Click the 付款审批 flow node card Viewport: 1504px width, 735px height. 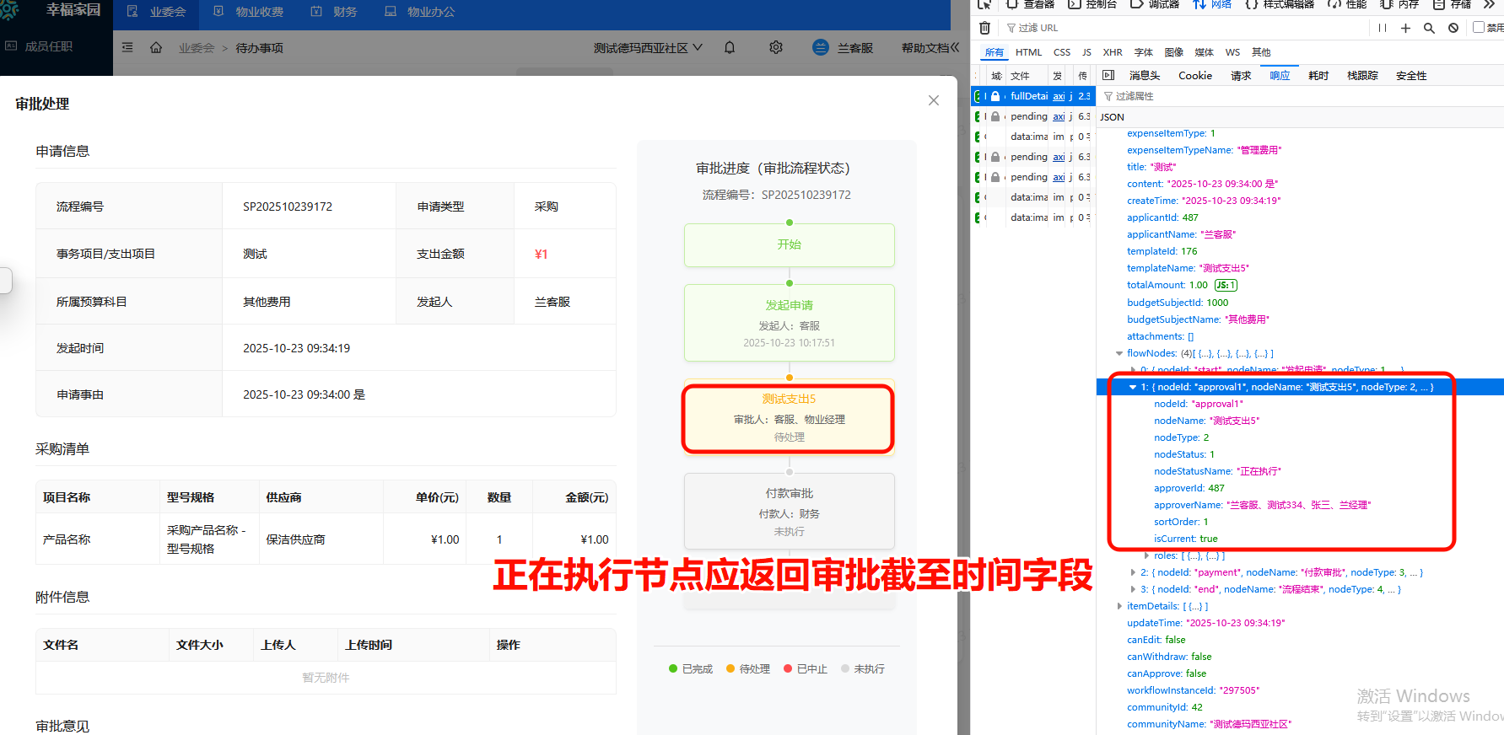[789, 512]
